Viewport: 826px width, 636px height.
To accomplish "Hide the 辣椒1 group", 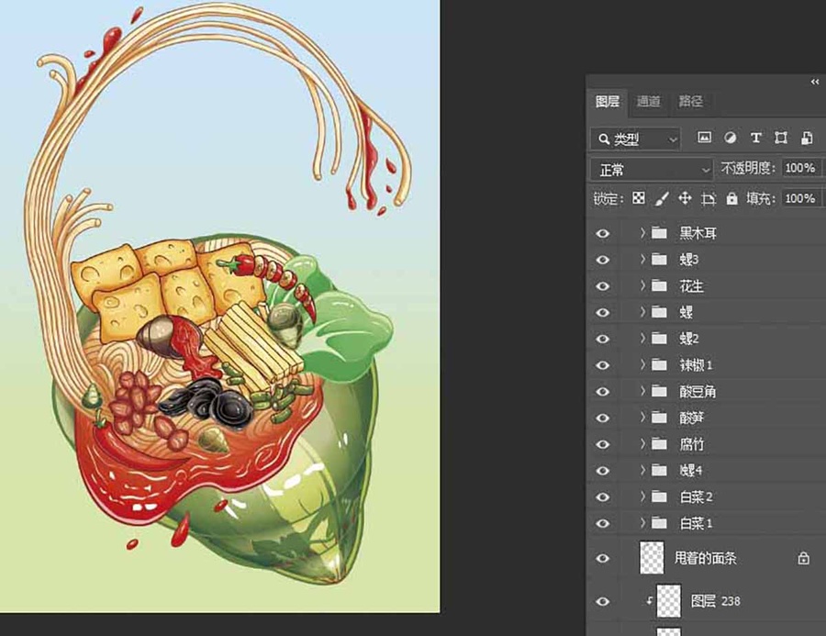I will (603, 364).
